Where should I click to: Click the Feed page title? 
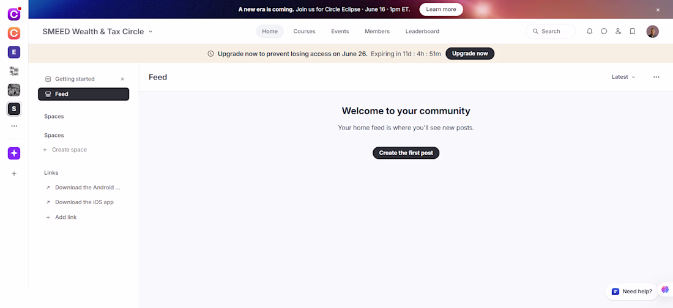(x=158, y=77)
